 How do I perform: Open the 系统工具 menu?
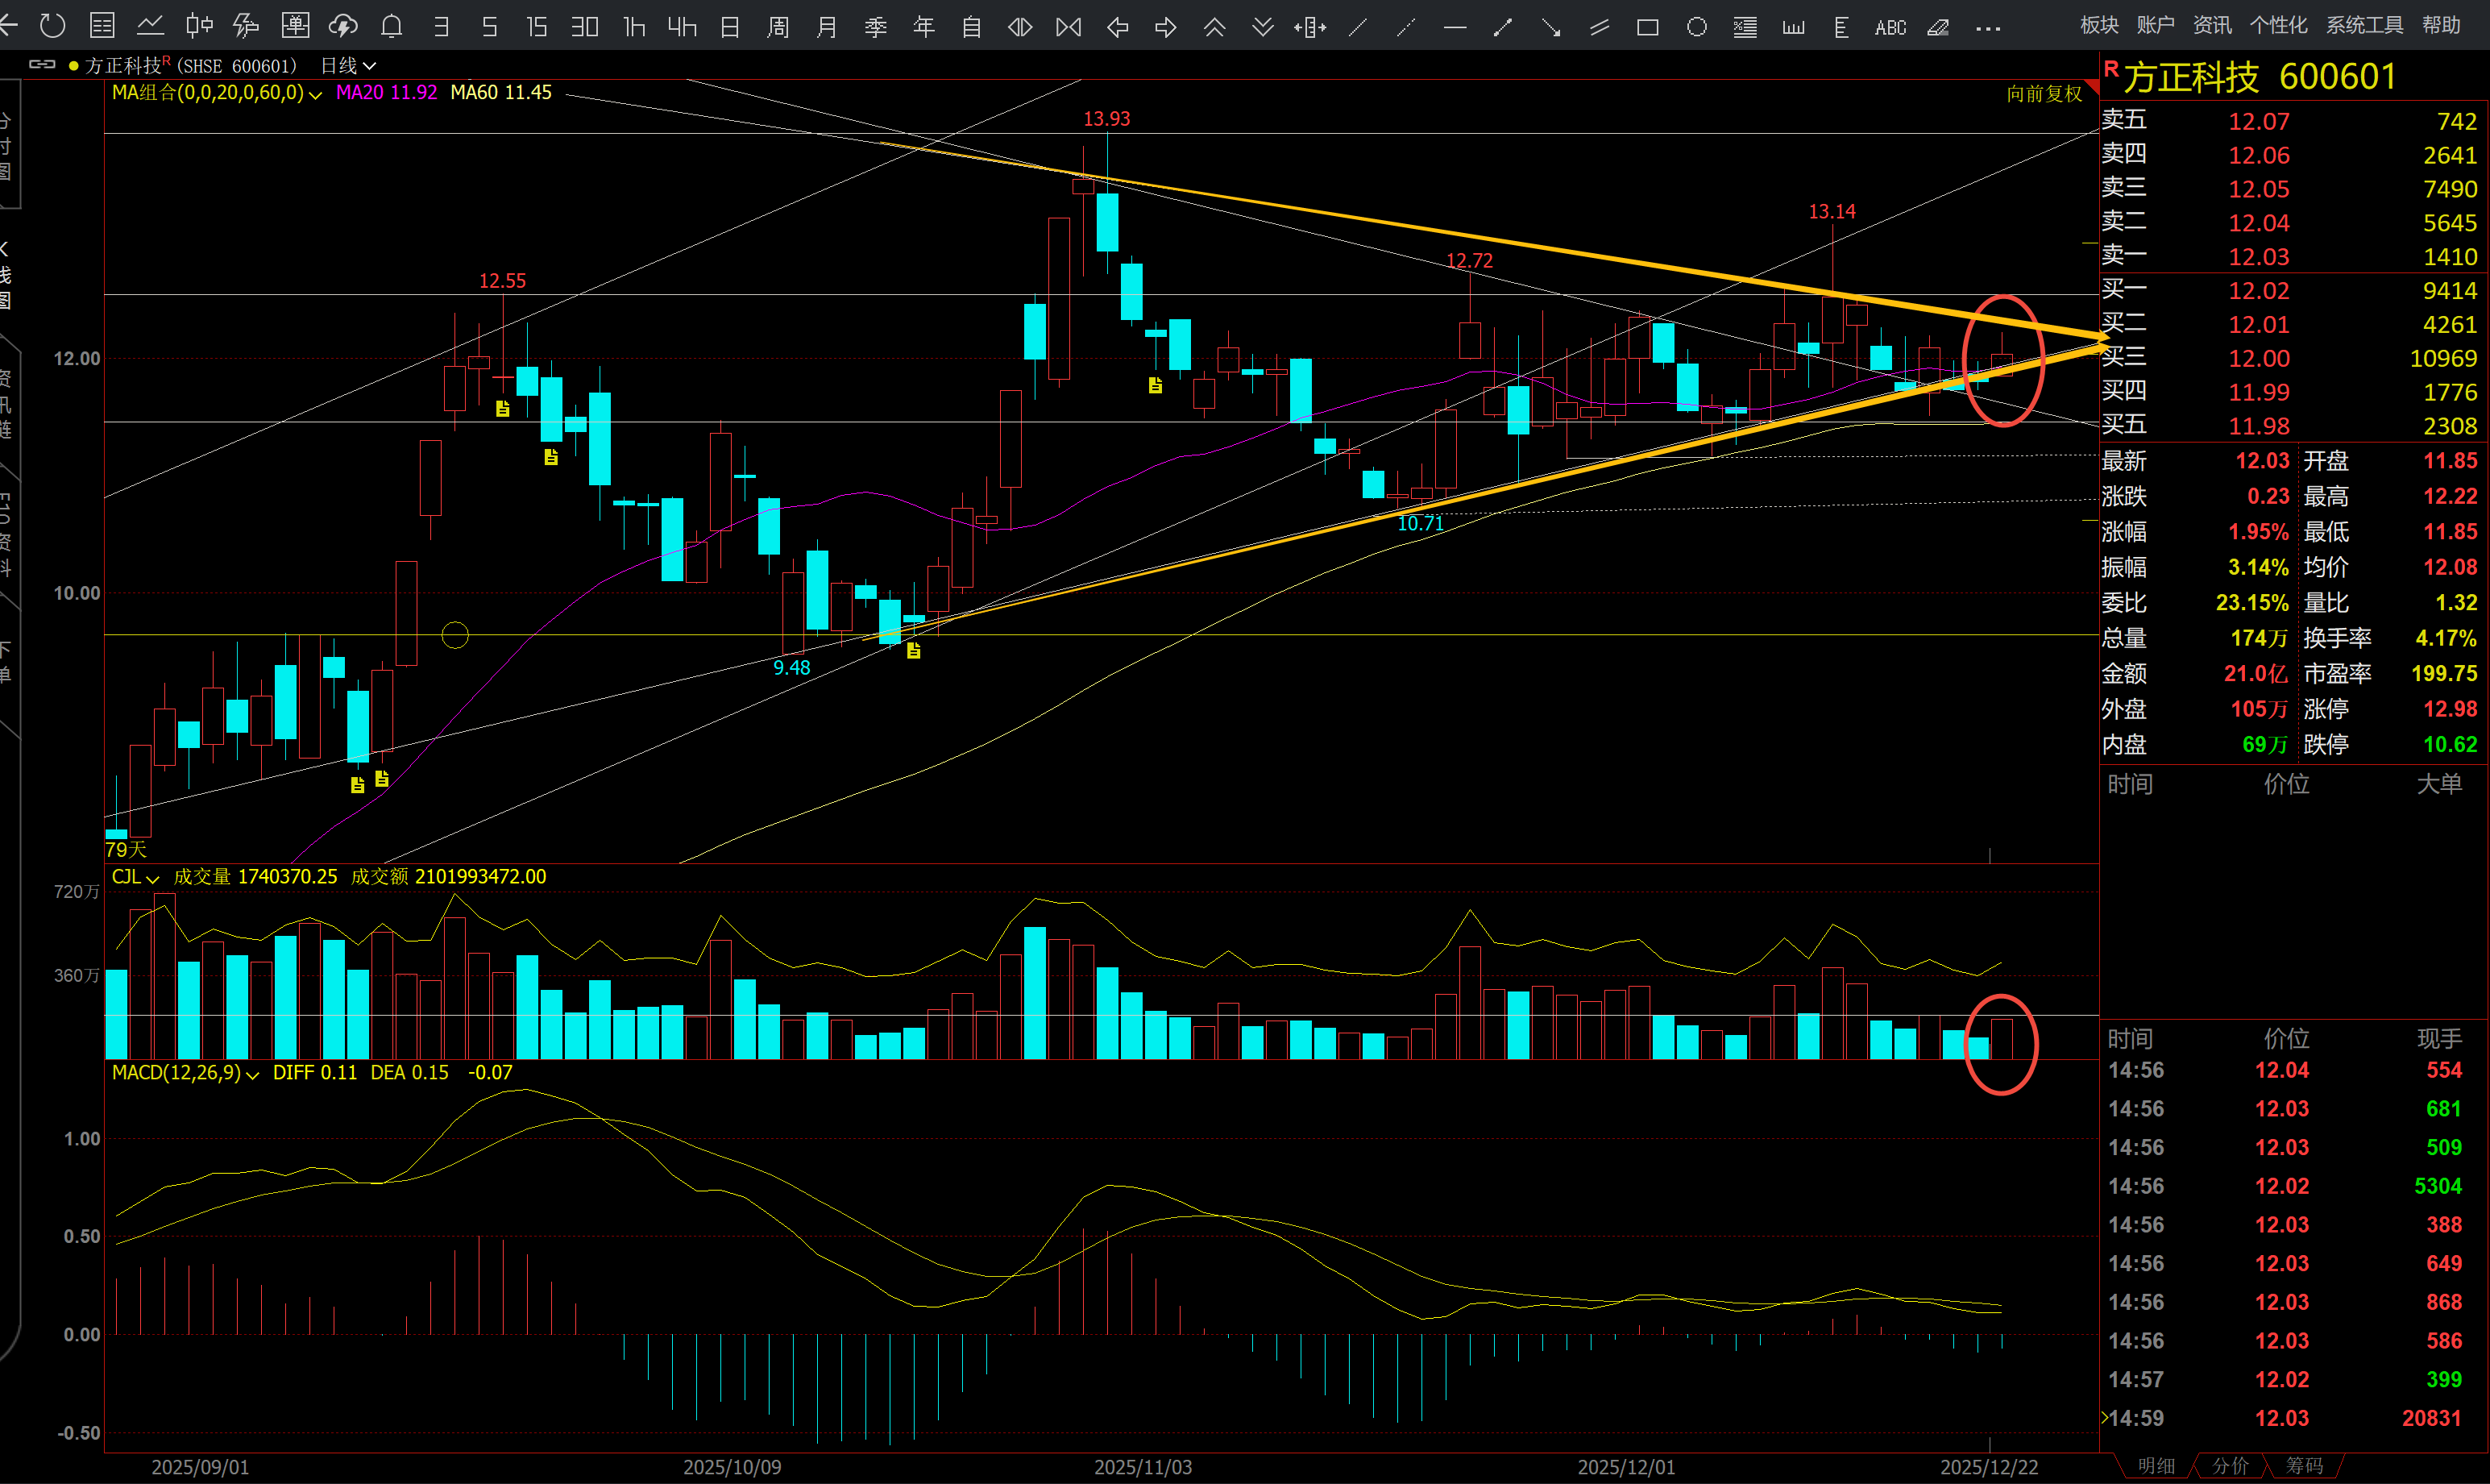(x=2364, y=25)
